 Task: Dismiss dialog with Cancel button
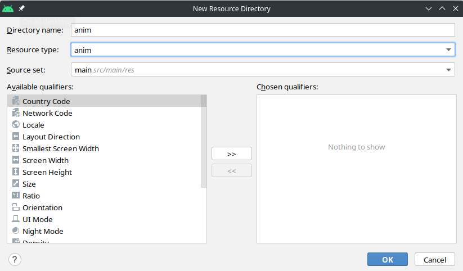(435, 260)
